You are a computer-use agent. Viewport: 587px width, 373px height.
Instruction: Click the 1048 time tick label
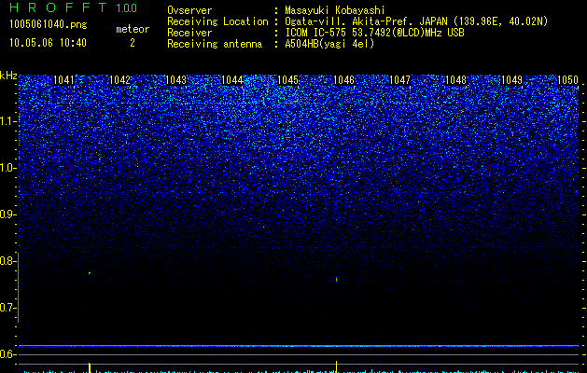click(455, 80)
